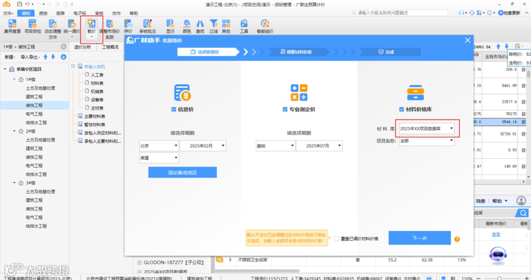Screen dimensions: 531x280
Task: Launch the 智能组价 tool
Action: coord(265,26)
